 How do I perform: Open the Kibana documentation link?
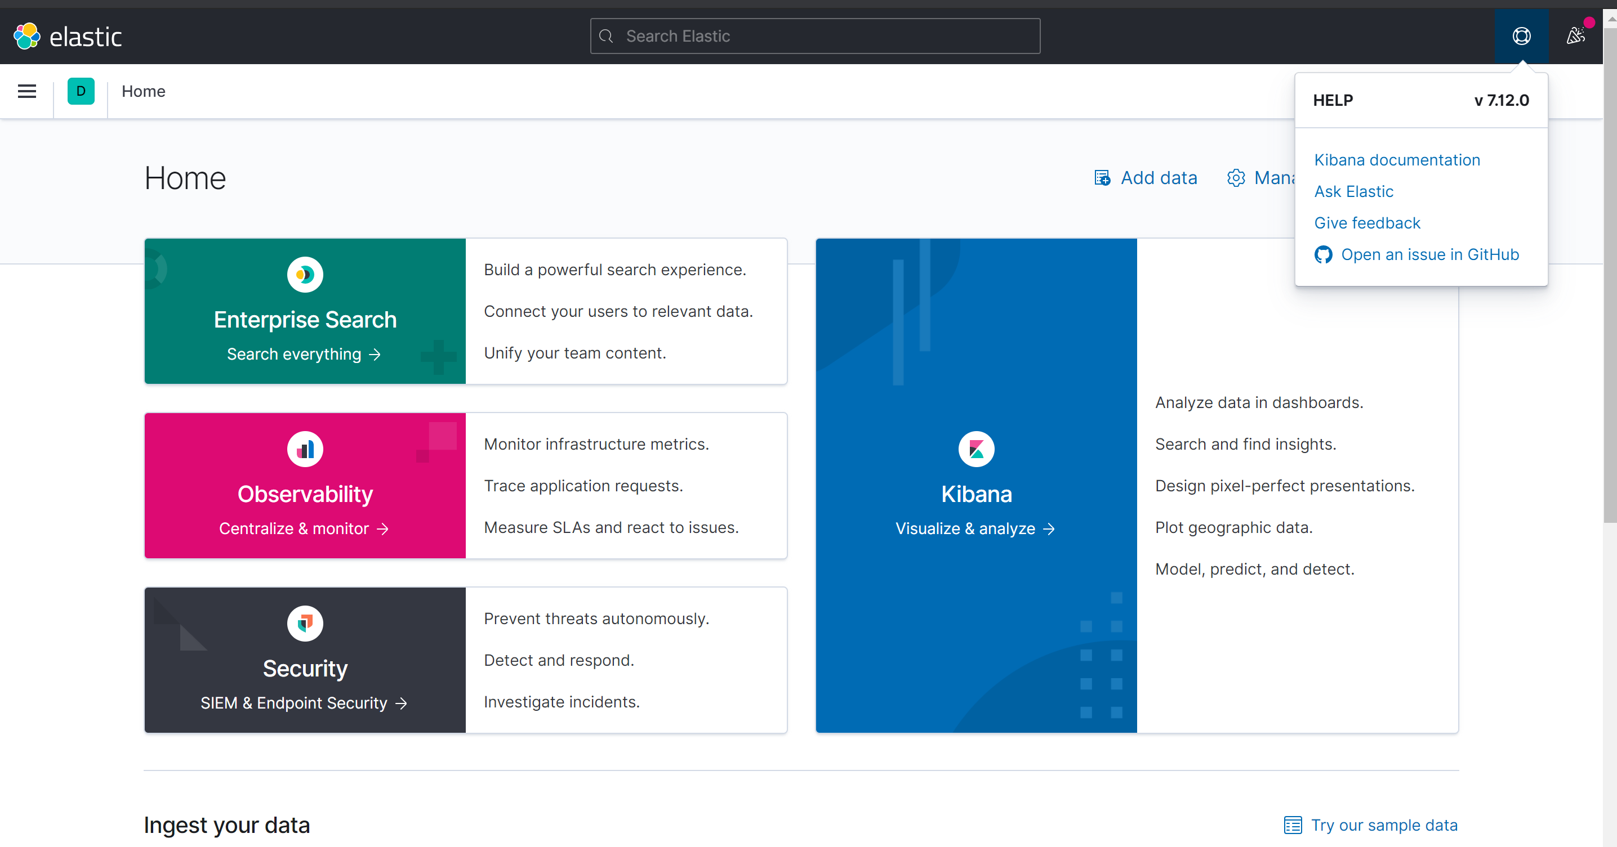1397,160
